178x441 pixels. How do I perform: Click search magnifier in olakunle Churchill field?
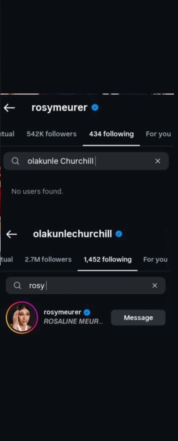coord(15,161)
